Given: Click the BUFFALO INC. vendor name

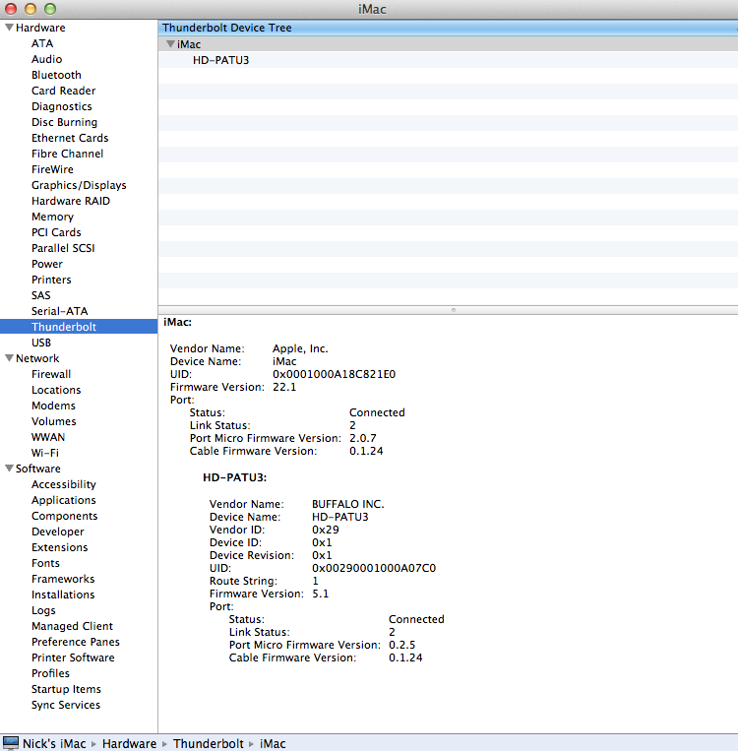Looking at the screenshot, I should pyautogui.click(x=347, y=504).
